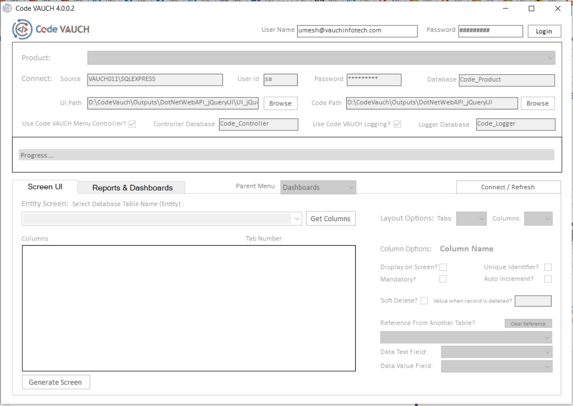Click the Code VAUCH logo
The height and width of the screenshot is (406, 573).
pyautogui.click(x=51, y=29)
